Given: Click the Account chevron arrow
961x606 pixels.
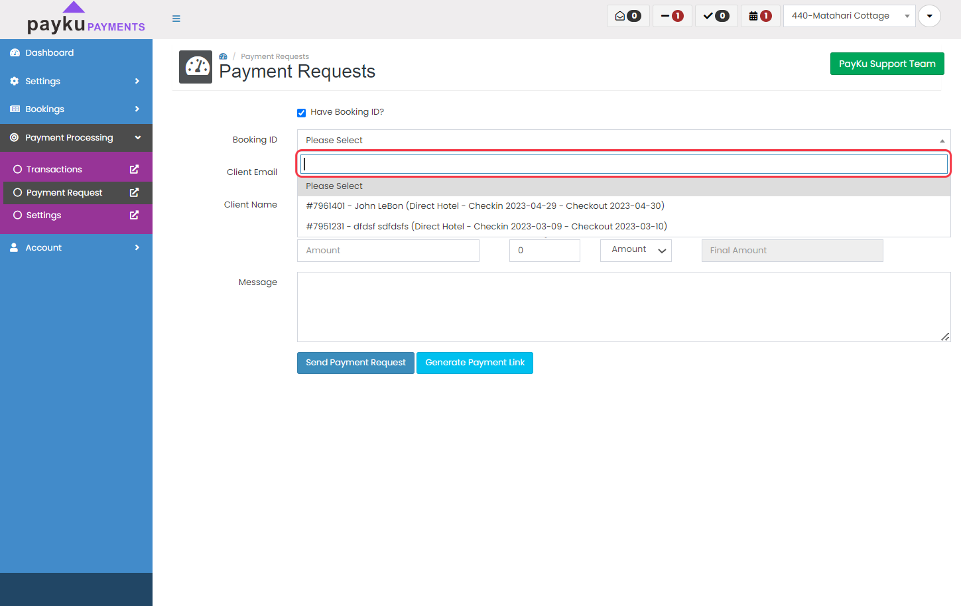Looking at the screenshot, I should [x=137, y=247].
